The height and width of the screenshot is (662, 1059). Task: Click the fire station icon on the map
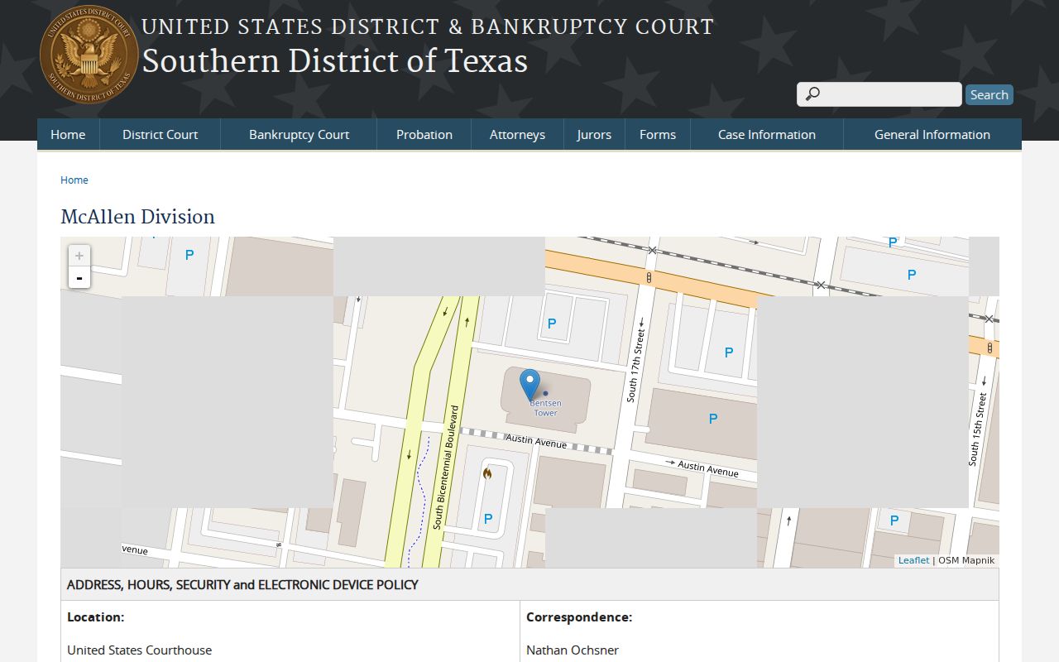[487, 474]
